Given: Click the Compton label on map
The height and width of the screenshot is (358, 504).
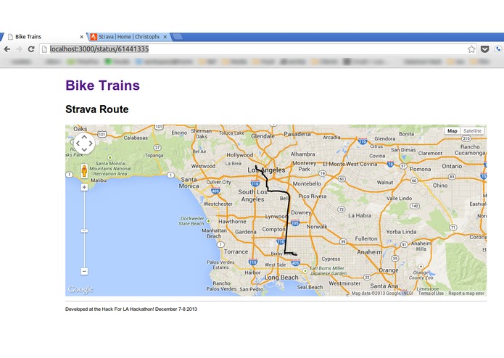Looking at the screenshot, I should 273,229.
